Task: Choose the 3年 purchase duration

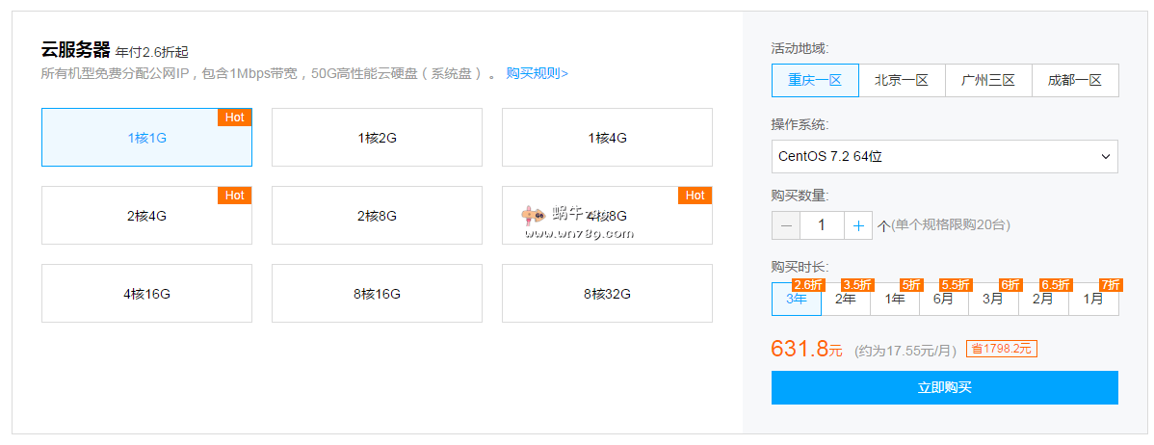Action: pos(797,300)
